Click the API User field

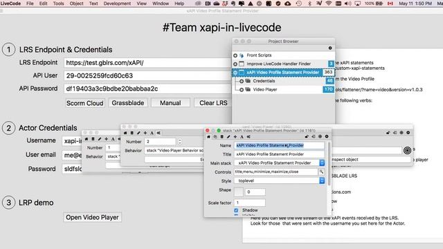click(x=147, y=75)
